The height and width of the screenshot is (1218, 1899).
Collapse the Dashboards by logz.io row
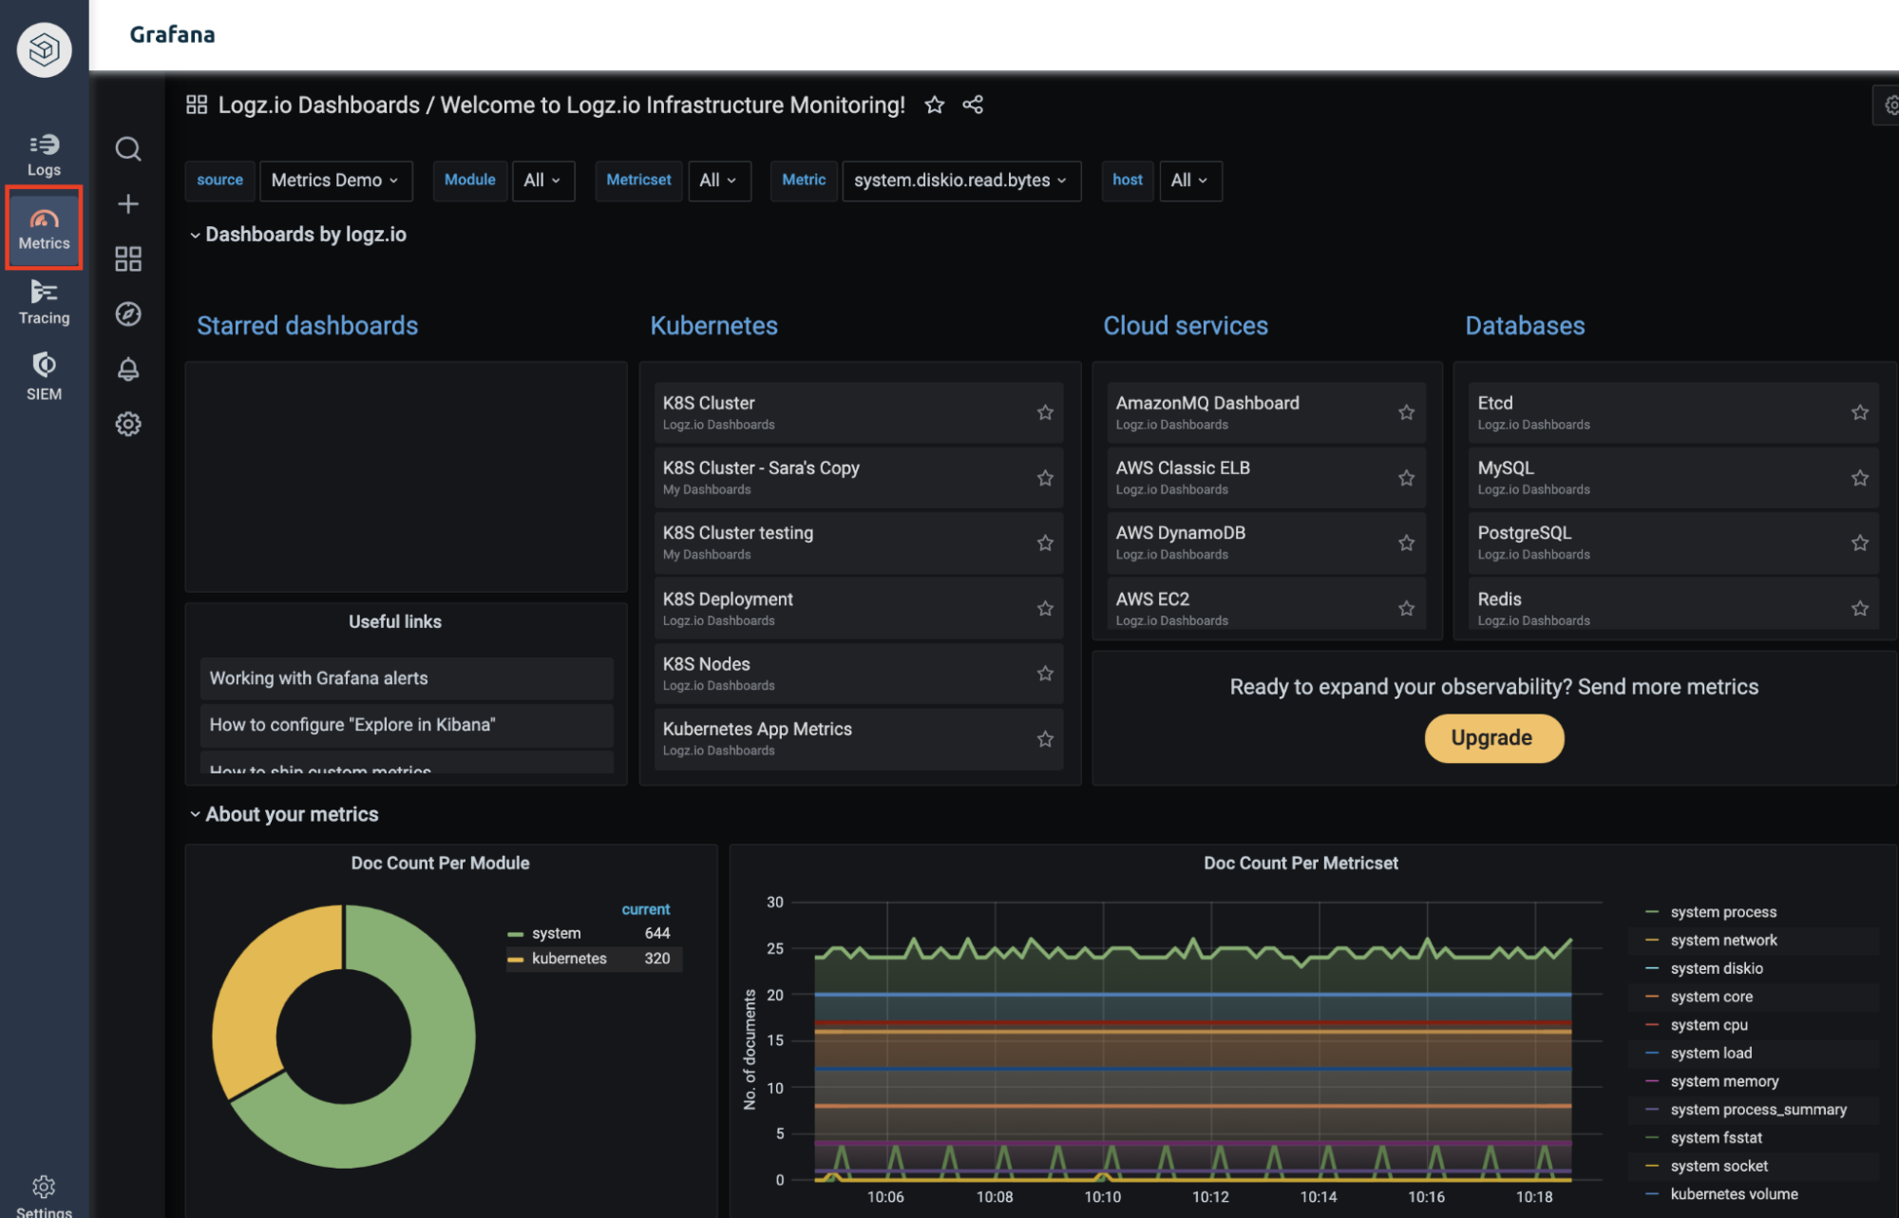tap(297, 235)
